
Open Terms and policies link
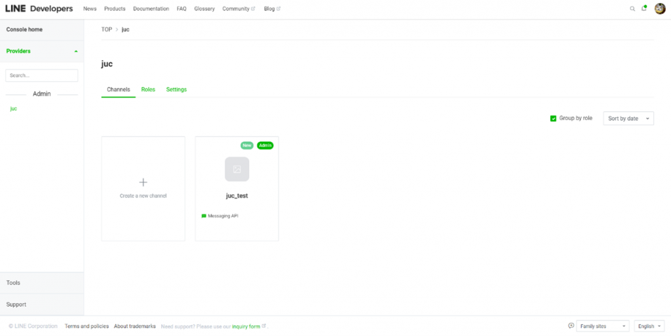87,326
